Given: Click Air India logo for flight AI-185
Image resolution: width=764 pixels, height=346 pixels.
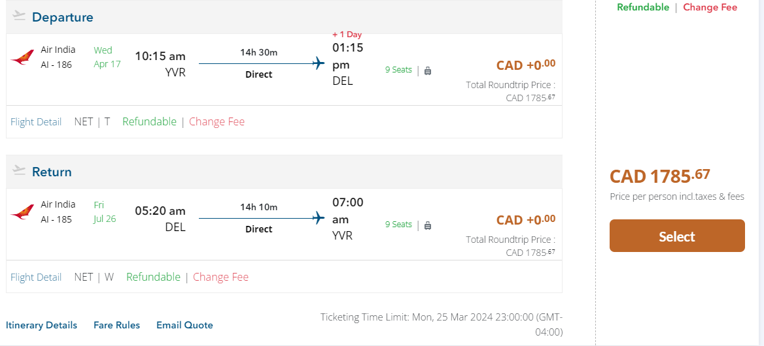Looking at the screenshot, I should [x=22, y=212].
